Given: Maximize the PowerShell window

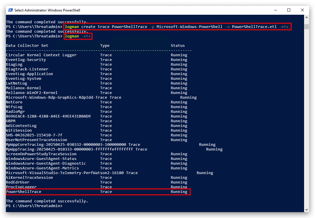Looking at the screenshot, I should pyautogui.click(x=289, y=10).
